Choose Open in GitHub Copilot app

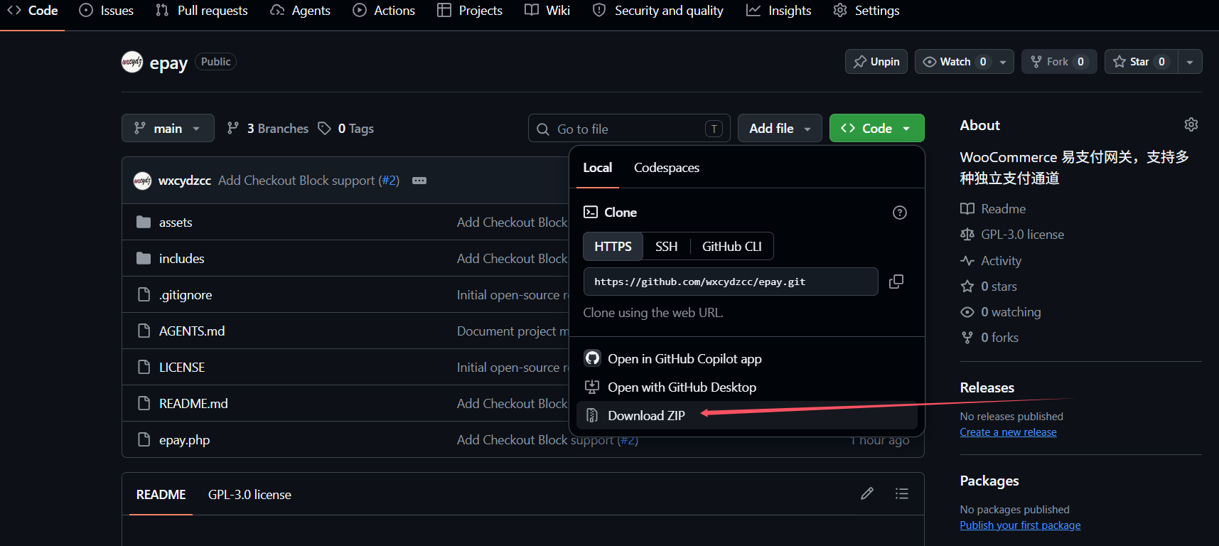(x=747, y=358)
